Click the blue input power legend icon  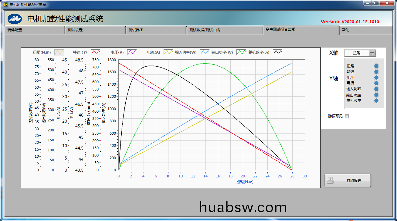pyautogui.click(x=205, y=52)
